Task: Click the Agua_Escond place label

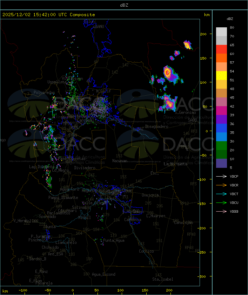Action: [103, 274]
